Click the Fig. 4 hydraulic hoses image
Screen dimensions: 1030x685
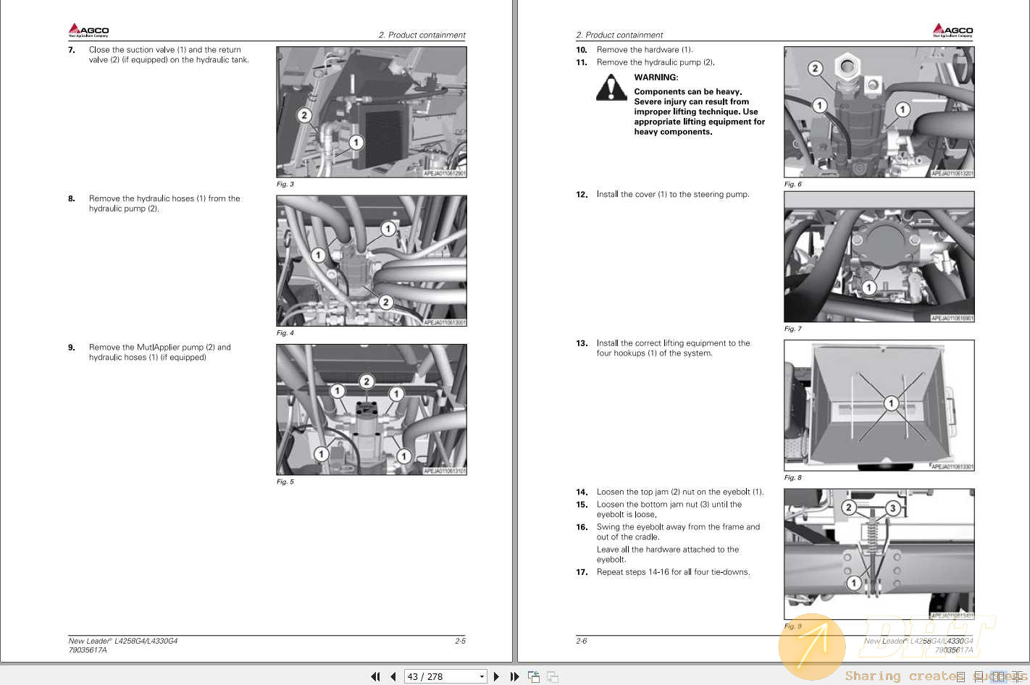[372, 261]
